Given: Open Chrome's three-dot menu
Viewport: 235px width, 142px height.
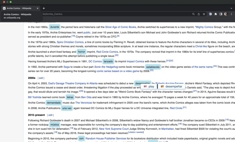Looking at the screenshot, I should coord(231,14).
